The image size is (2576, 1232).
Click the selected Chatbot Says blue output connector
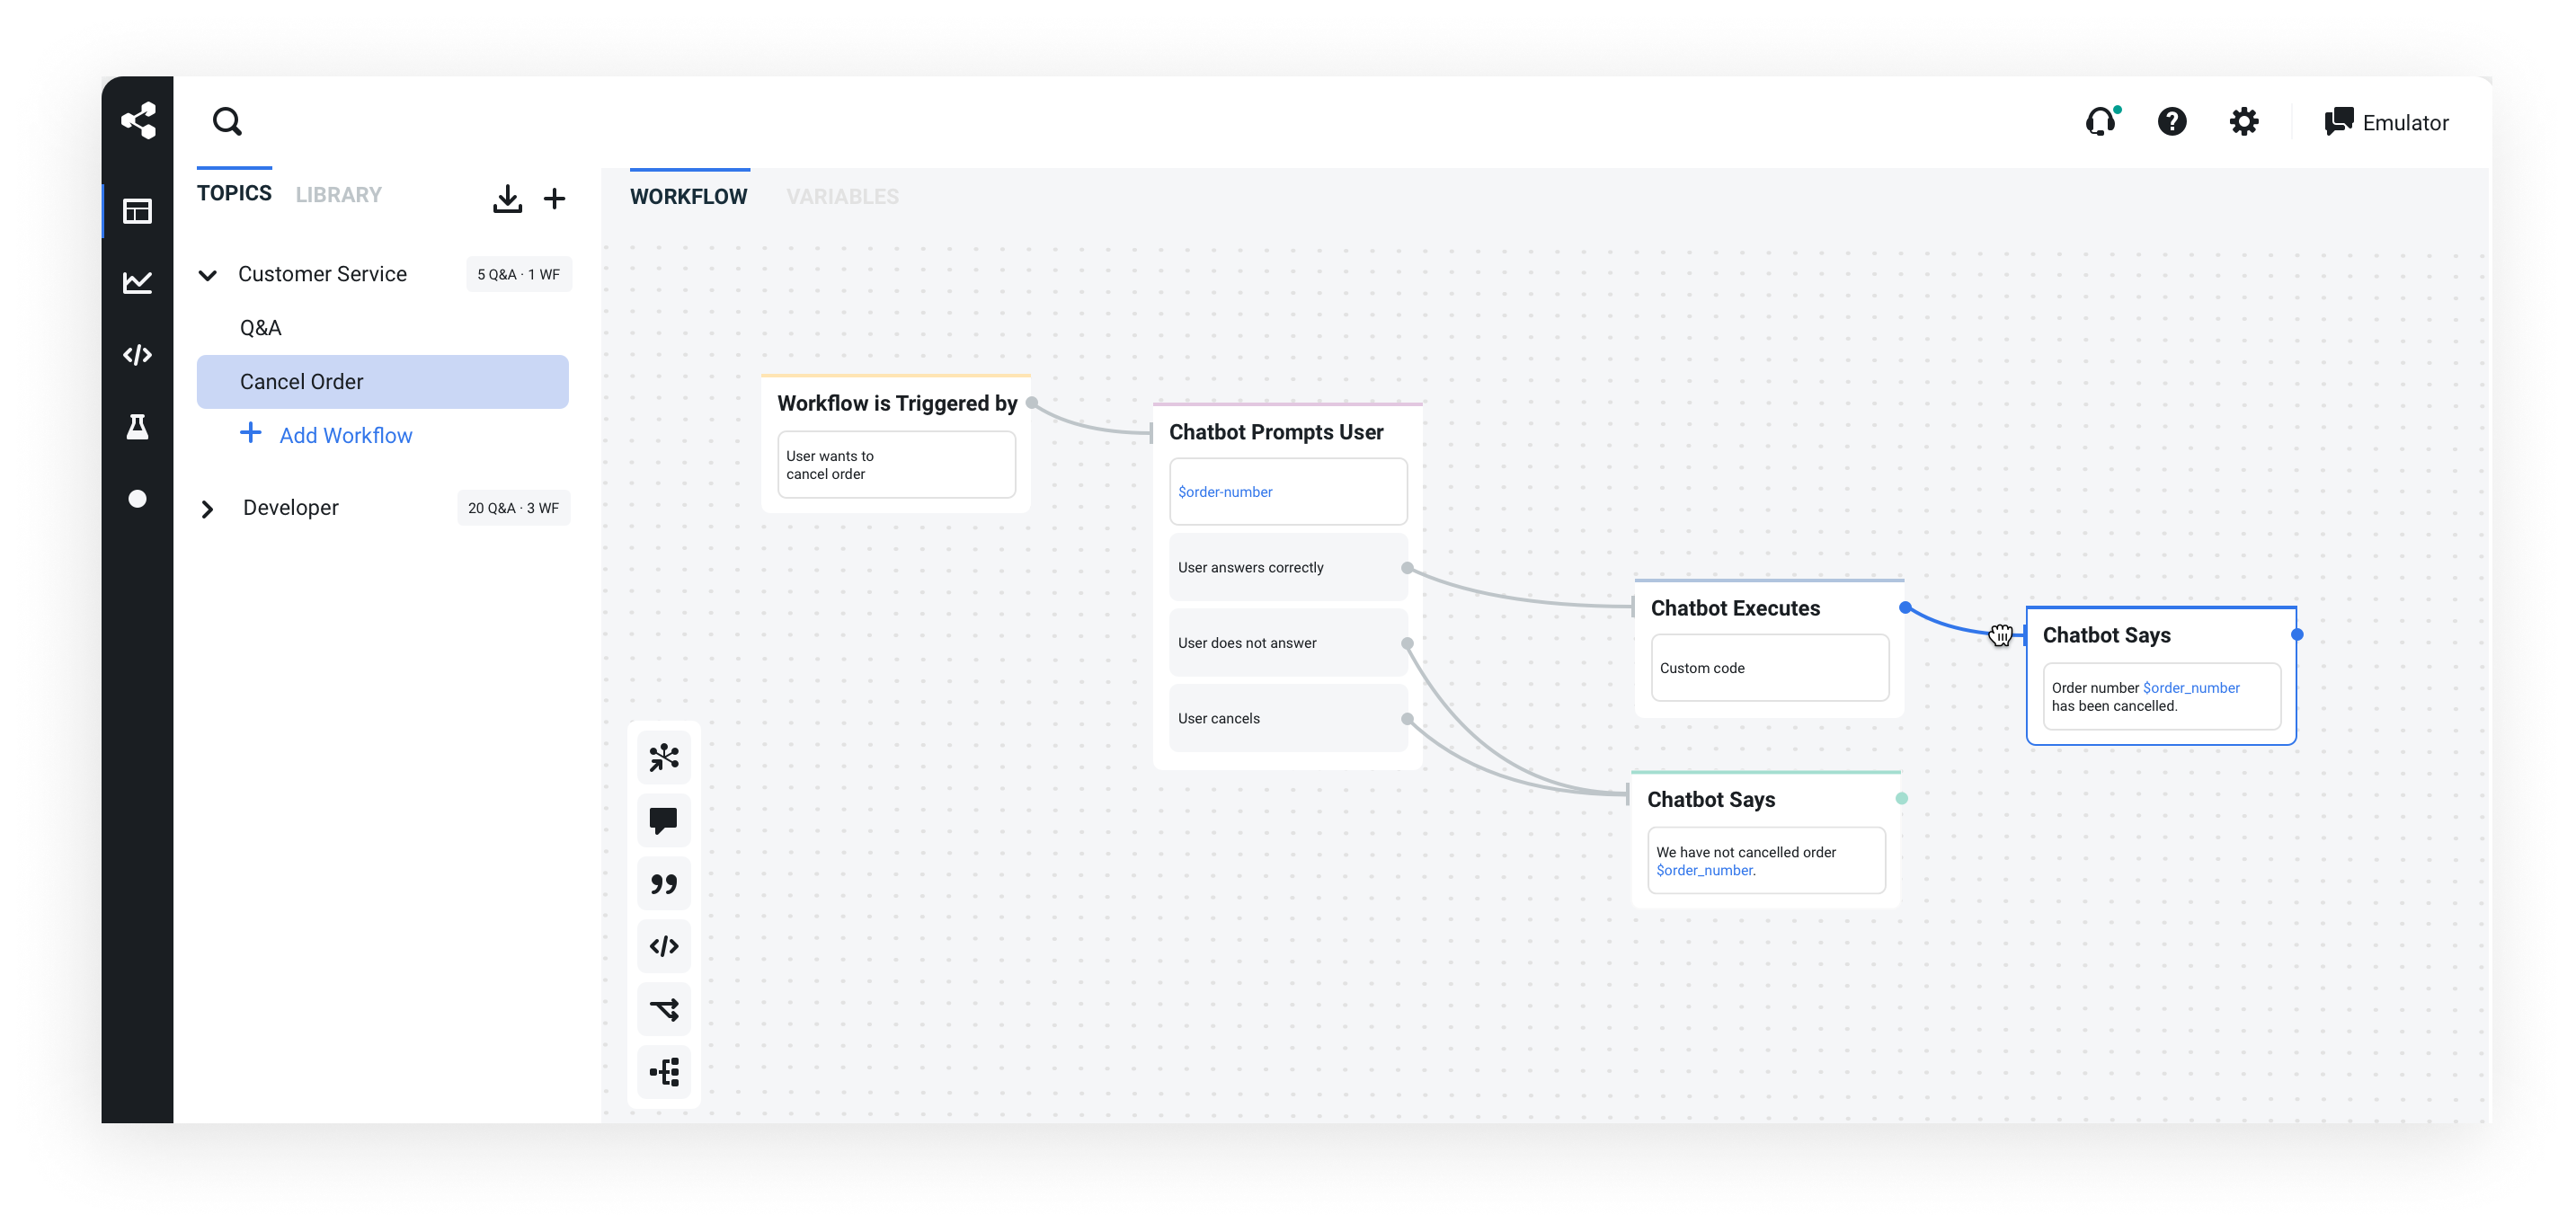coord(2297,634)
